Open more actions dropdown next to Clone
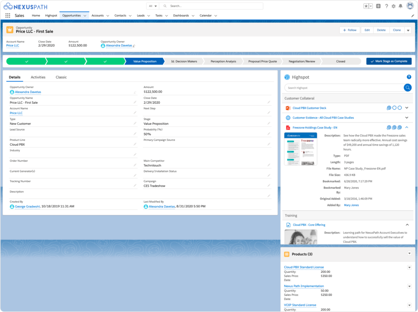The height and width of the screenshot is (312, 418). pos(408,30)
